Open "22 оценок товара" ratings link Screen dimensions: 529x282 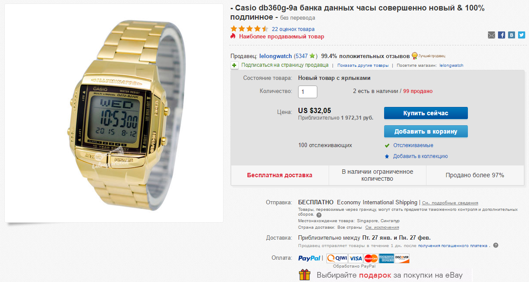tap(293, 29)
